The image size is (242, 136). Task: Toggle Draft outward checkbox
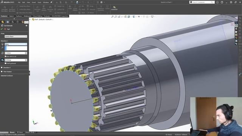point(5,63)
